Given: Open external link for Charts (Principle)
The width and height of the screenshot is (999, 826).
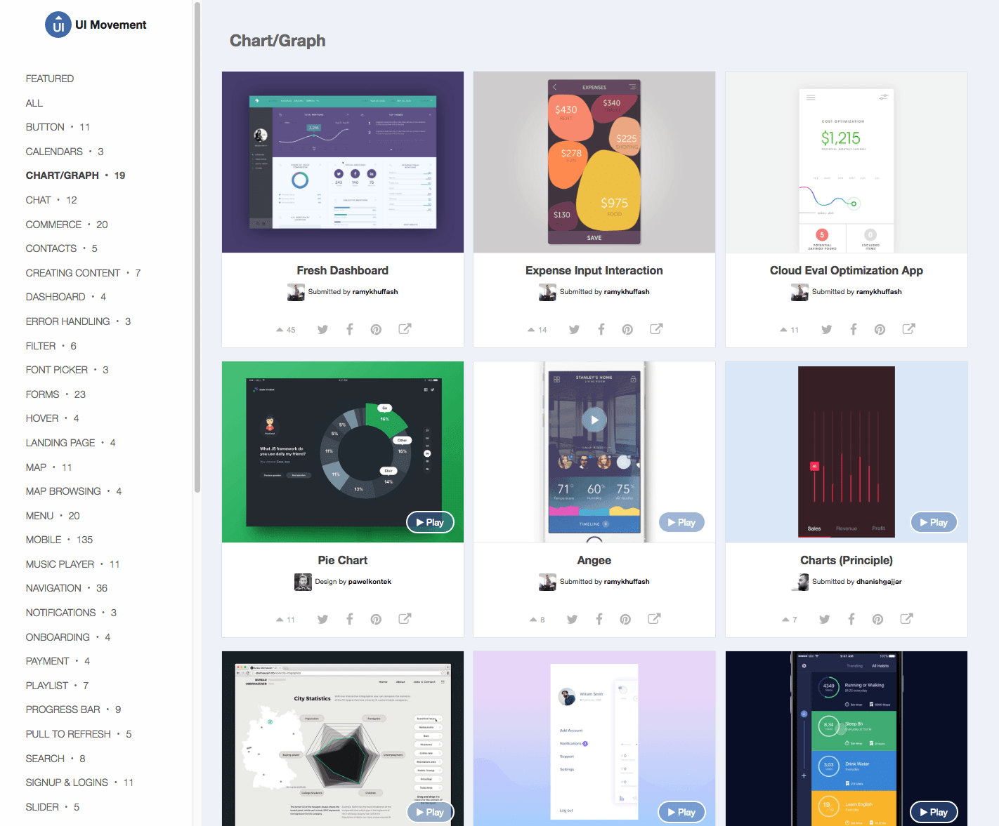Looking at the screenshot, I should pos(906,618).
